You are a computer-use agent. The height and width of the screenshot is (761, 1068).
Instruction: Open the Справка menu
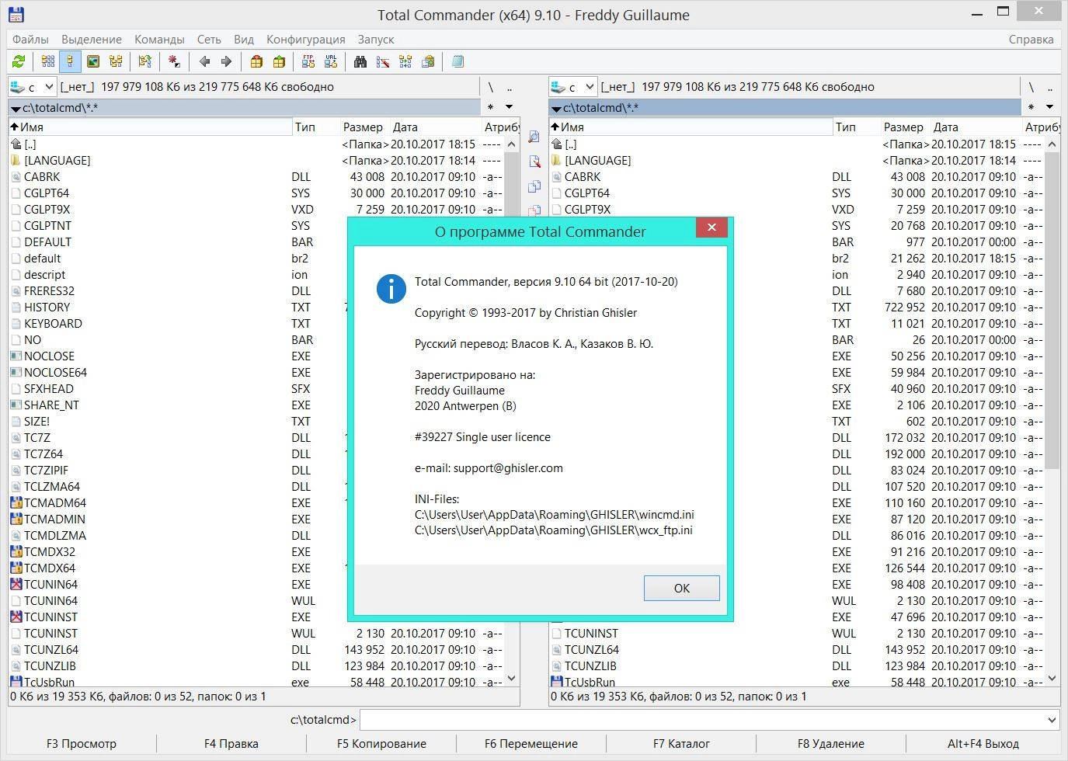1031,39
